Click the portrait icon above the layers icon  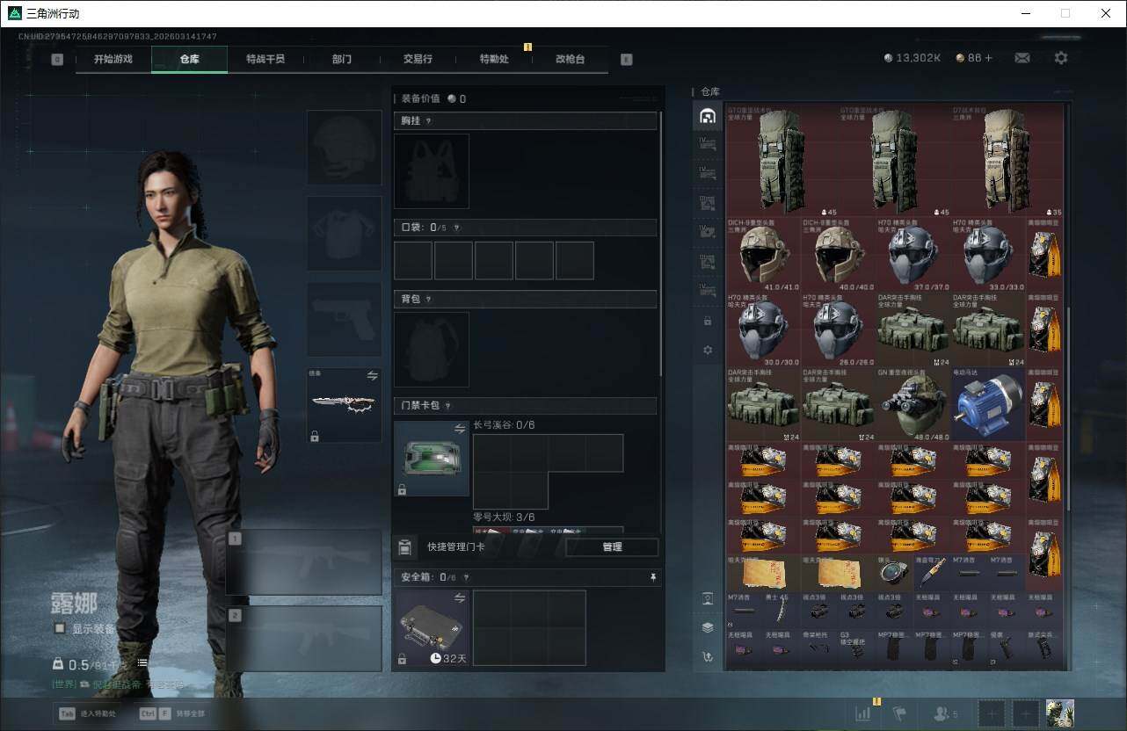click(x=707, y=598)
